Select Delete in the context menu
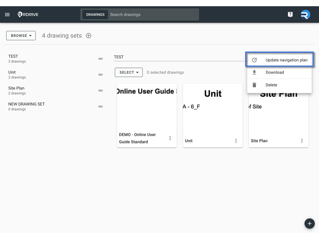This screenshot has height=239, width=319. click(x=271, y=85)
